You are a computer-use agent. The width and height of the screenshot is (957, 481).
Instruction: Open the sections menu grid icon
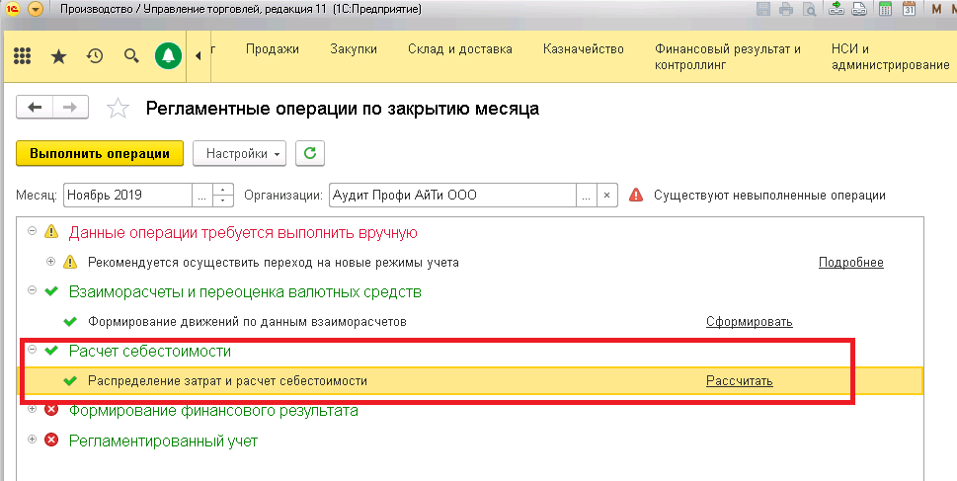click(x=23, y=56)
